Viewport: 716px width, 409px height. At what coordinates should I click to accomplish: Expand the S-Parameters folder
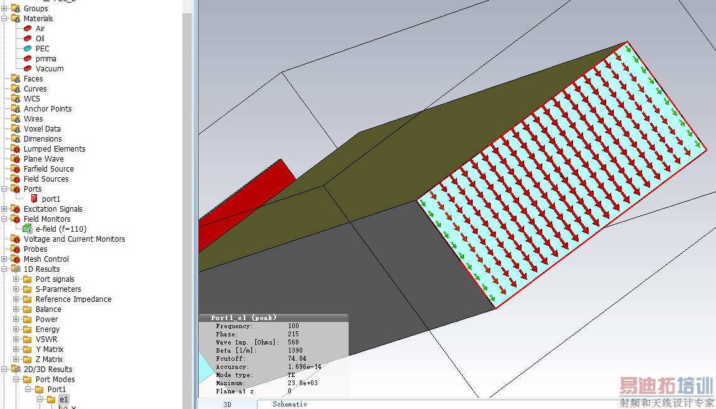(x=16, y=289)
